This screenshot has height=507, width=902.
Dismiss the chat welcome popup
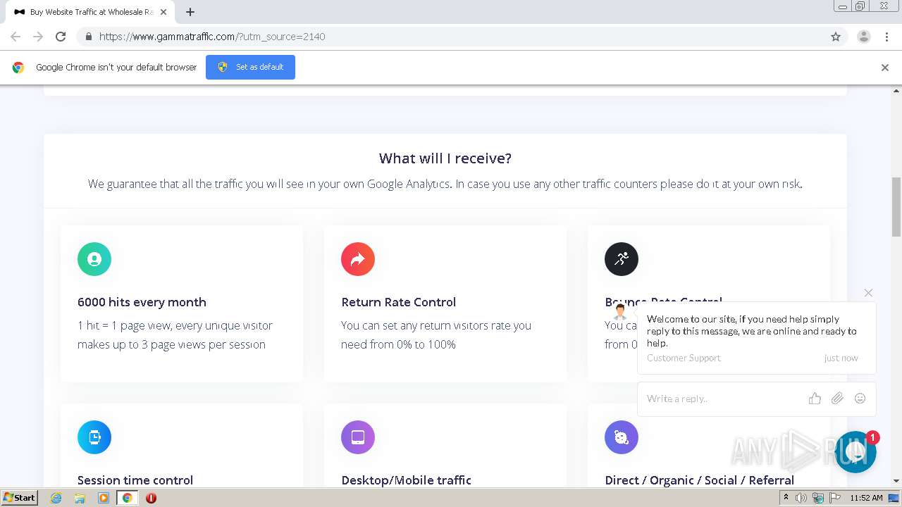pos(868,293)
